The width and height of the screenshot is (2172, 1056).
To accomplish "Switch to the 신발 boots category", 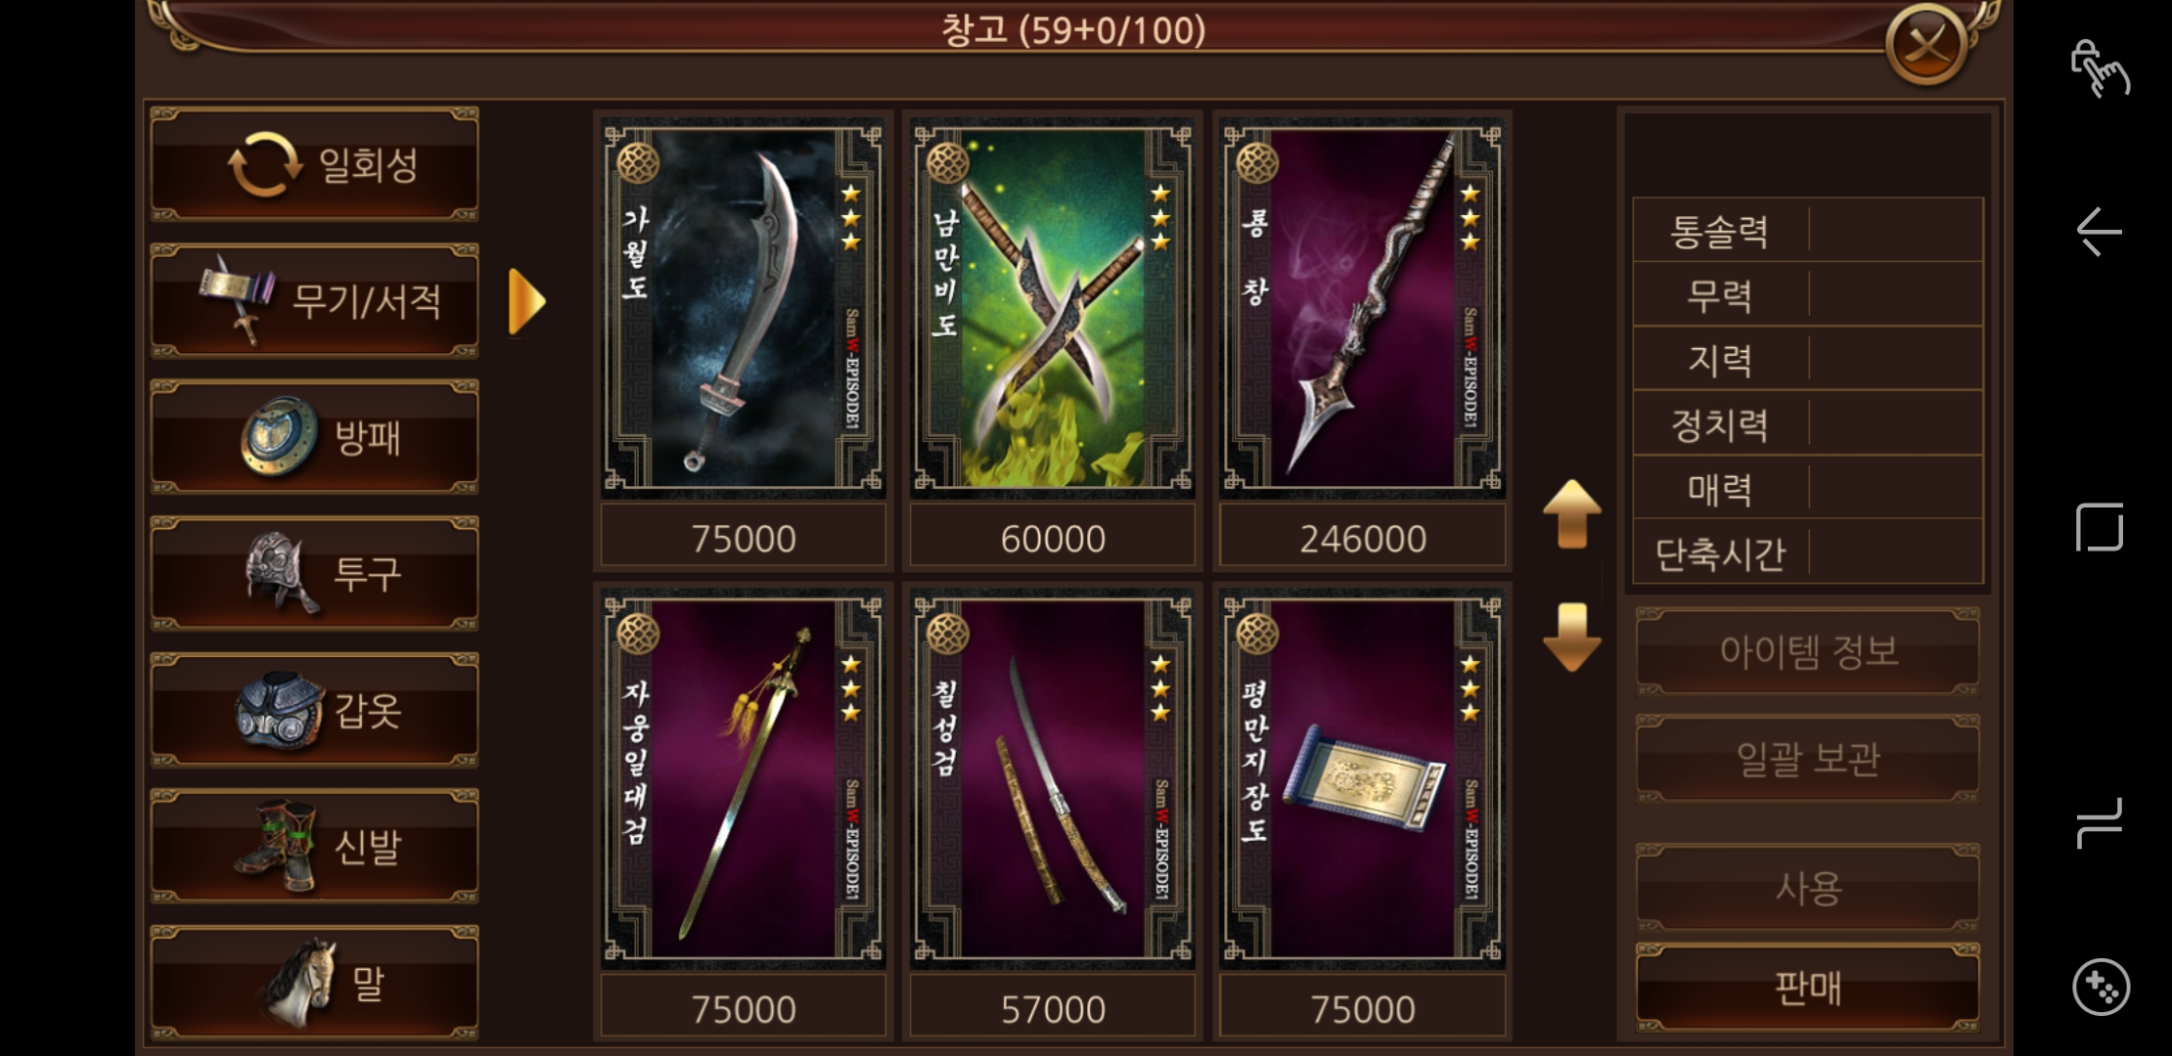I will (x=314, y=846).
